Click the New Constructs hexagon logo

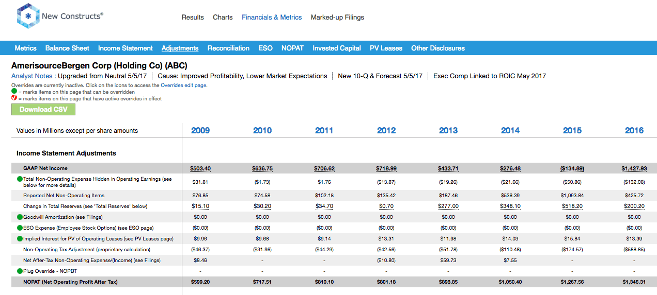pos(28,16)
